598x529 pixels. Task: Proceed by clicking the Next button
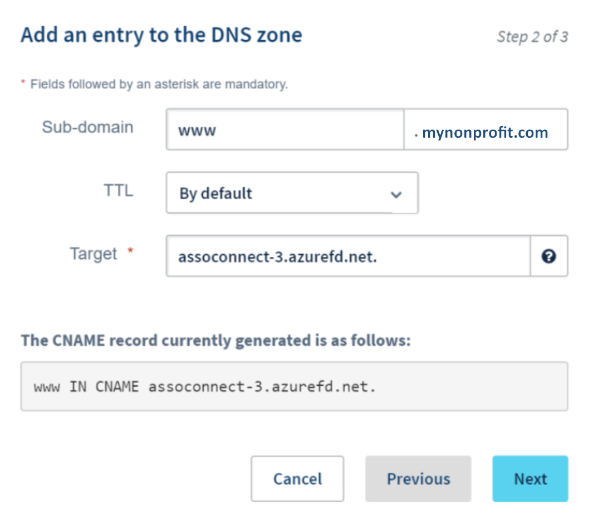530,479
